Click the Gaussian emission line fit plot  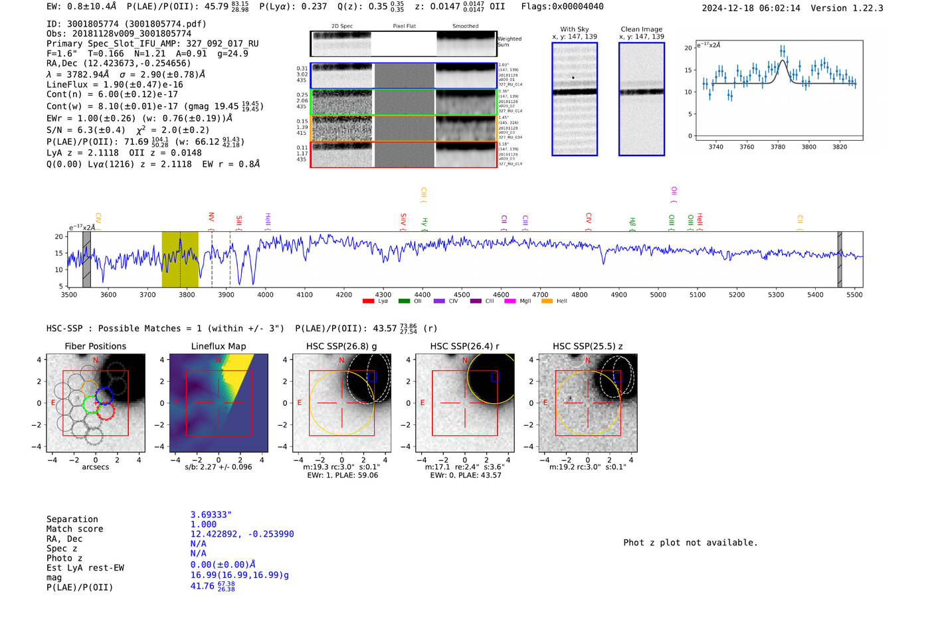click(x=779, y=90)
